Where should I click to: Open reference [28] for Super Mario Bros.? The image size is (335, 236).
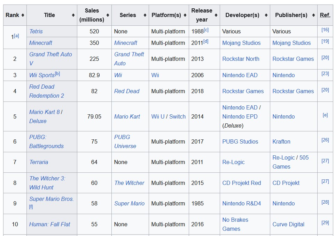pyautogui.click(x=325, y=202)
